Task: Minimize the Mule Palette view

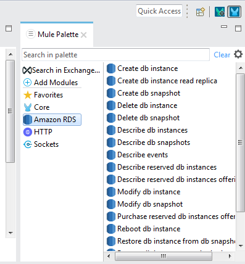Action: pyautogui.click(x=224, y=27)
